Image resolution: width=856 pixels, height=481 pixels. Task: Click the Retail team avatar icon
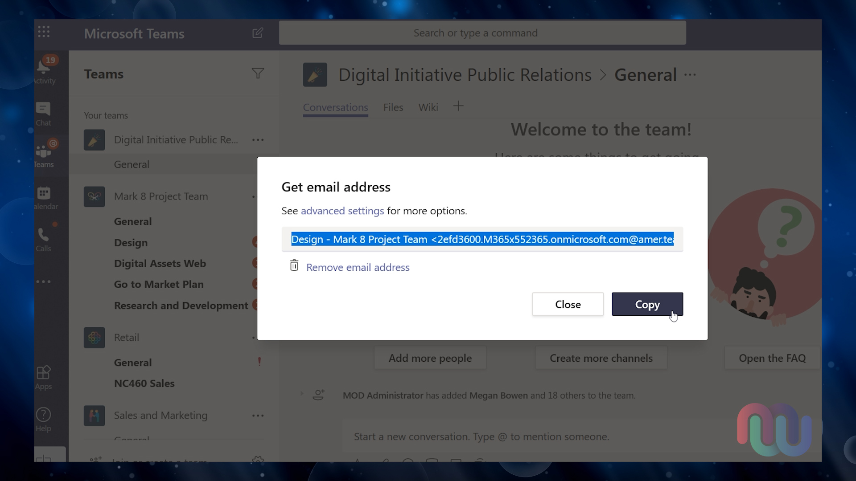pyautogui.click(x=94, y=338)
